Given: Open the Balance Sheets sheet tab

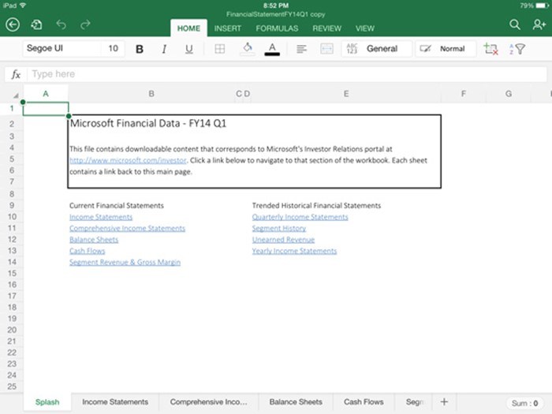Looking at the screenshot, I should pos(296,402).
